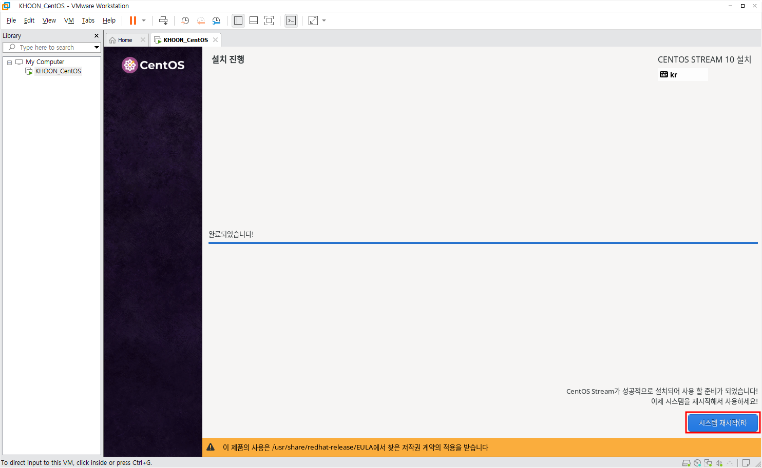Revert the VM to its previous snapshot
This screenshot has width=762, height=468.
pos(201,21)
